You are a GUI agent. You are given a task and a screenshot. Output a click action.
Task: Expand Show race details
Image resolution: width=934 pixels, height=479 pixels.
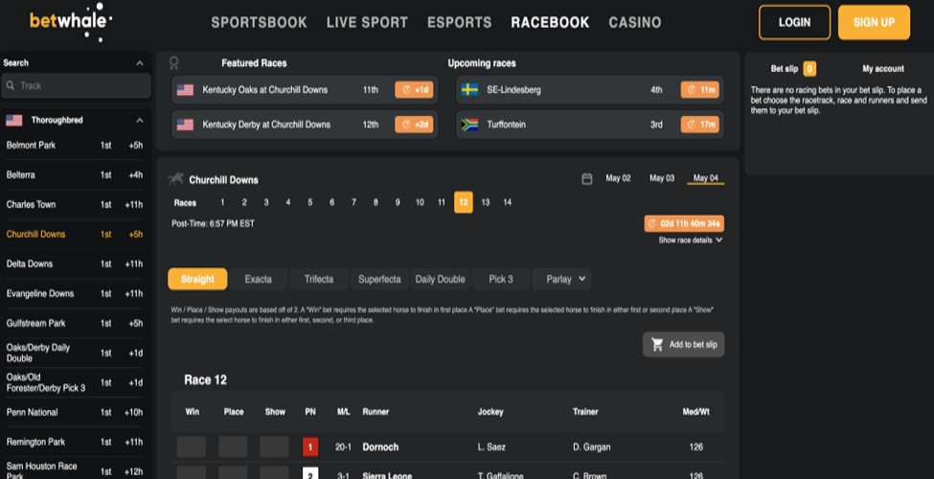tap(691, 240)
